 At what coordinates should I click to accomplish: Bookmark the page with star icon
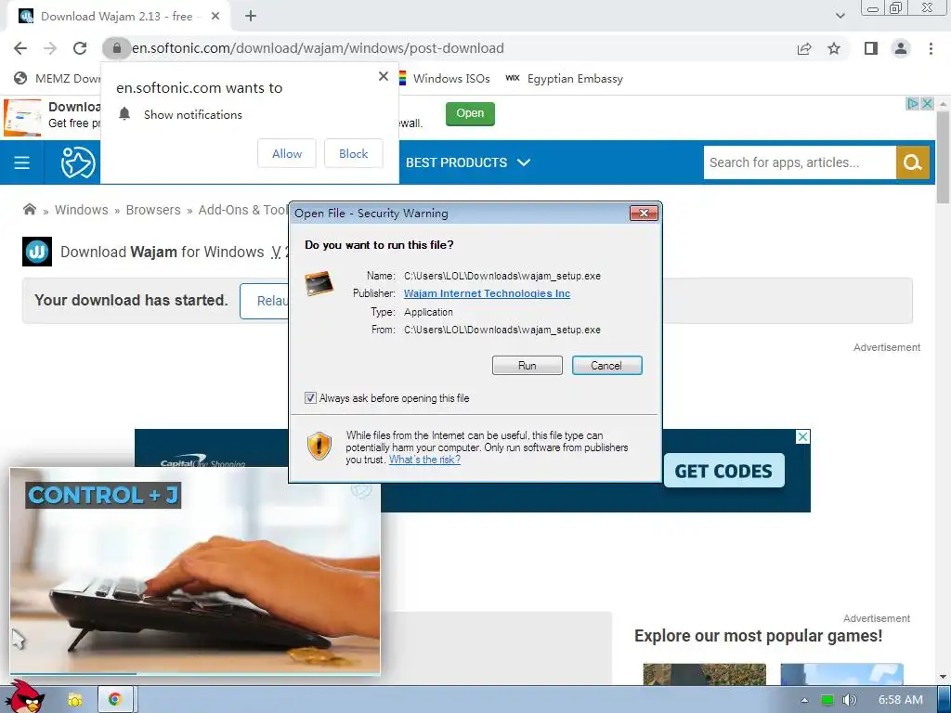coord(834,48)
